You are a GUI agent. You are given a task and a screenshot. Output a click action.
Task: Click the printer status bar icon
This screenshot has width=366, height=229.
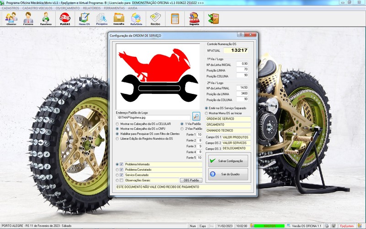click(x=327, y=226)
